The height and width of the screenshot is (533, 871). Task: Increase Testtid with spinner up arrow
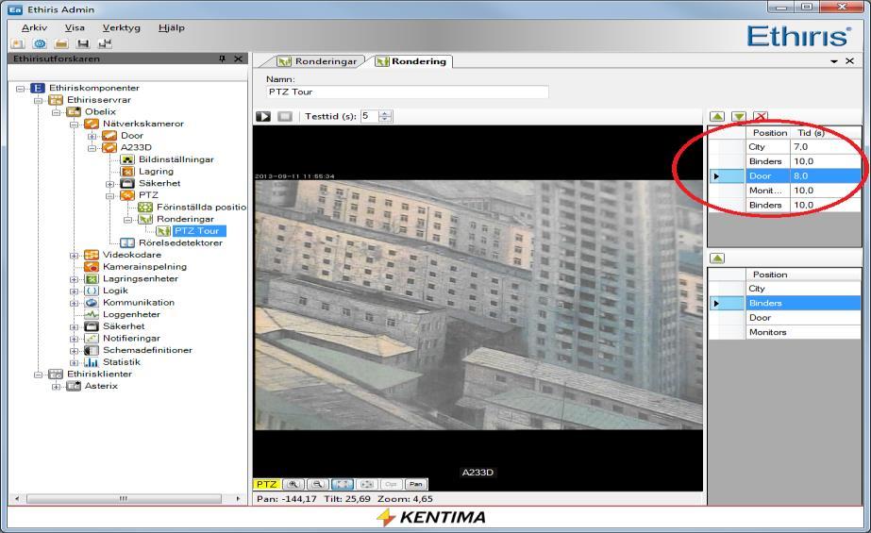tap(385, 113)
